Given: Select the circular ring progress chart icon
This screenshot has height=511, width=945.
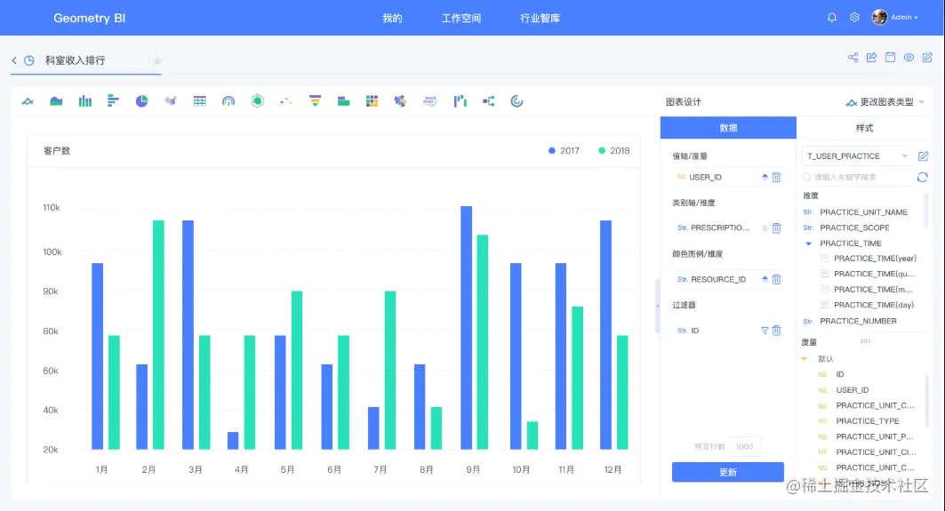Looking at the screenshot, I should (517, 101).
